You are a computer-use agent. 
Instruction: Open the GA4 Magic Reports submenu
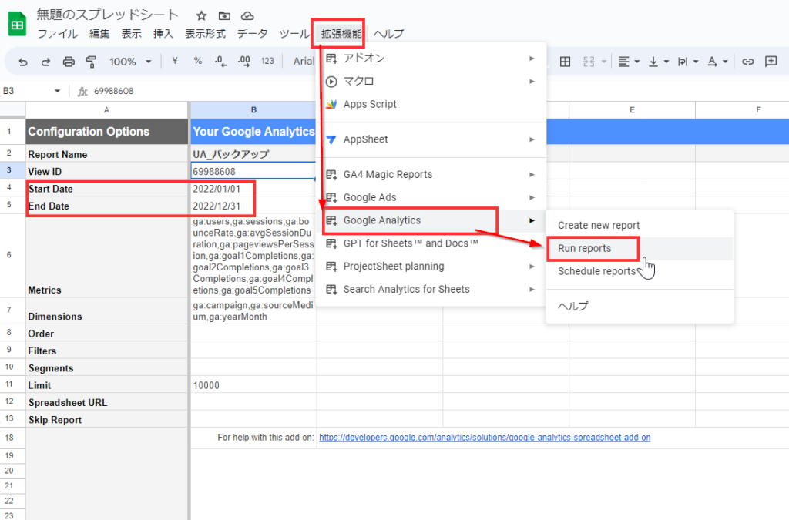(x=431, y=175)
